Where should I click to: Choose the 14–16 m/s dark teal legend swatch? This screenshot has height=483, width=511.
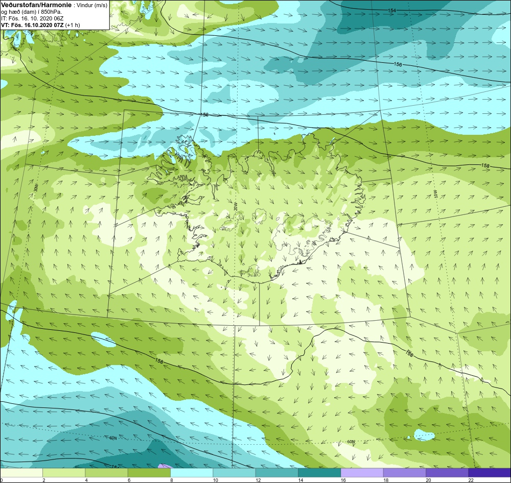(x=319, y=472)
